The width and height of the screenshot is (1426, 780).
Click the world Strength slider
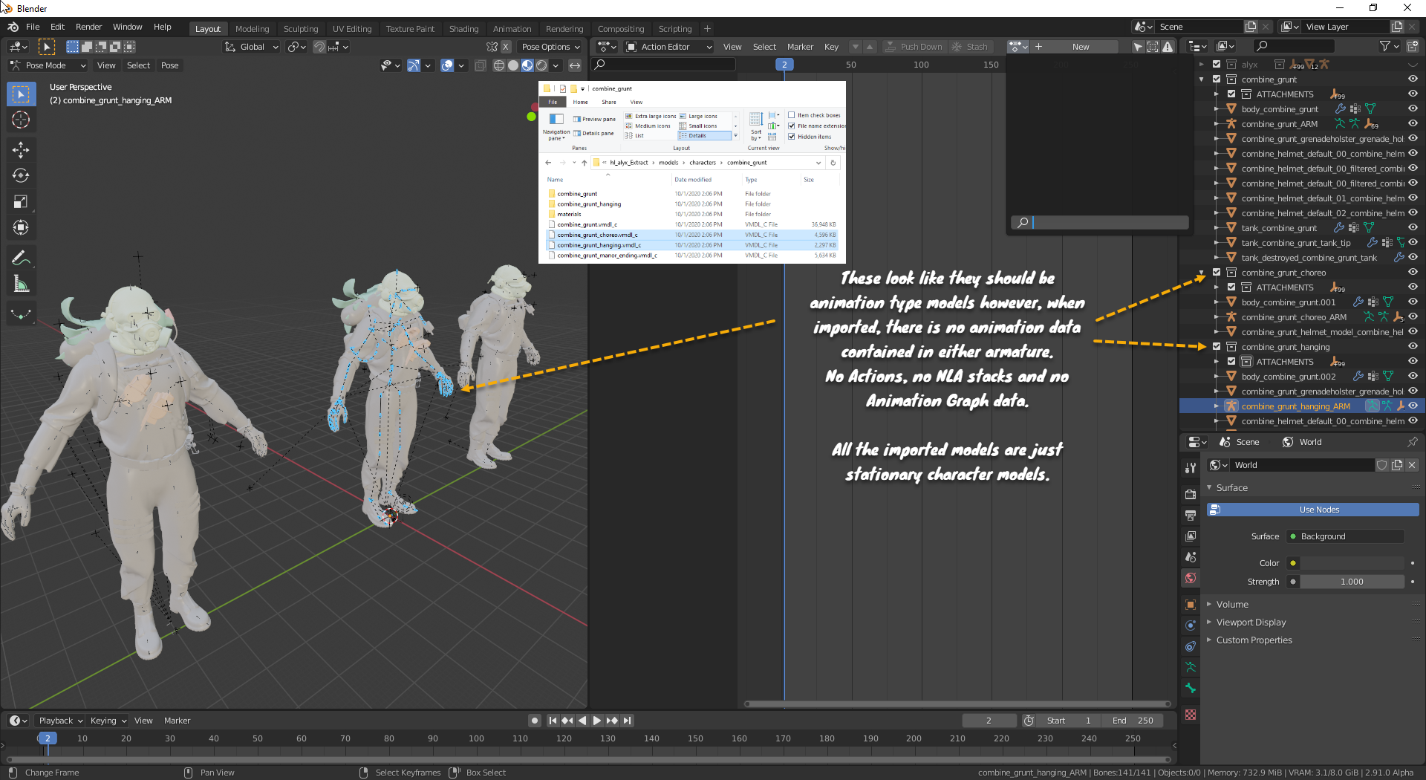pyautogui.click(x=1351, y=582)
